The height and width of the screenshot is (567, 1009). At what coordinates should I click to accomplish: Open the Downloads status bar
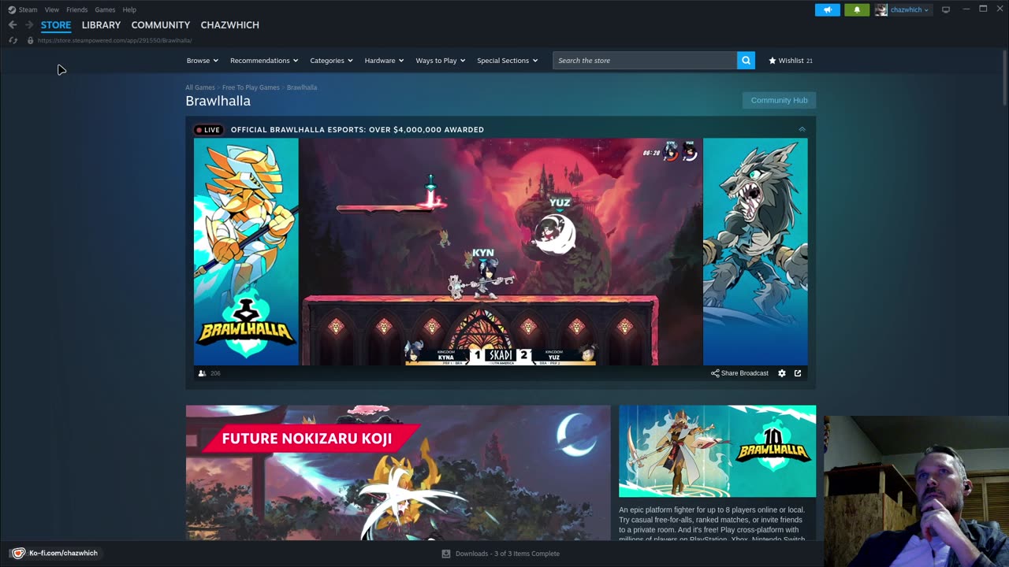[501, 554]
